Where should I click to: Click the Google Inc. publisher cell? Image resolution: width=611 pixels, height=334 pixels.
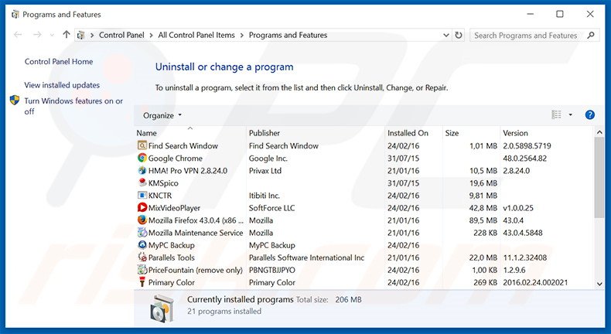(268, 158)
